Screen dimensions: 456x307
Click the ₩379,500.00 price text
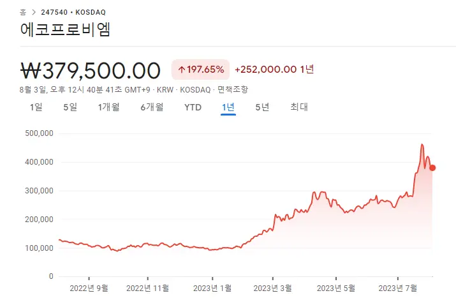[91, 70]
